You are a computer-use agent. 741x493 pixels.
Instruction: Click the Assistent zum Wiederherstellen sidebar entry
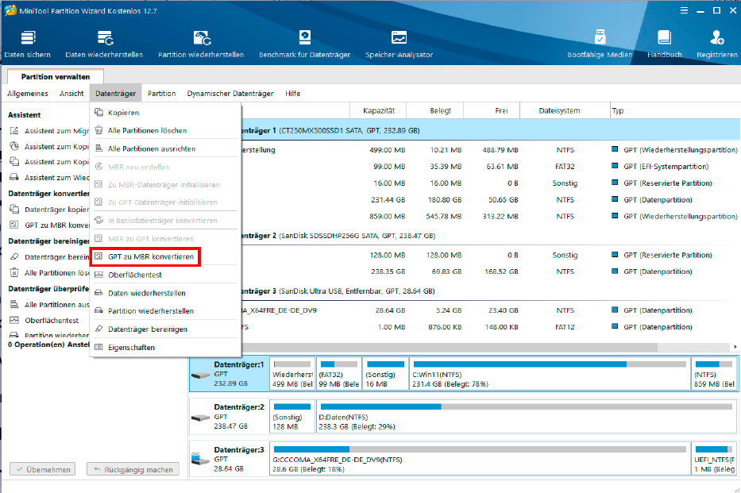(49, 178)
